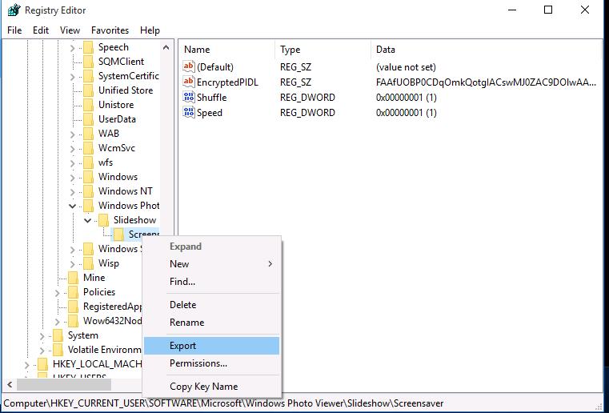
Task: Click the Data column header
Action: click(x=386, y=50)
